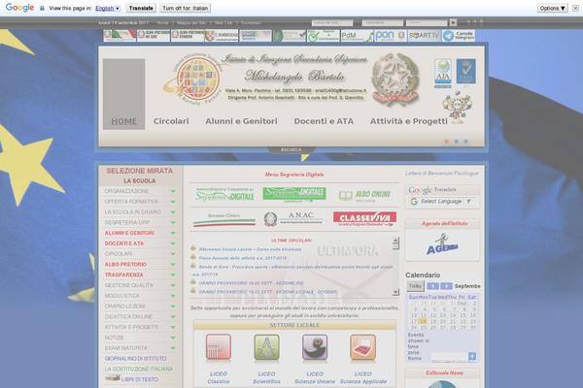
Task: Open the ClasseViva electronic register logo
Action: click(364, 218)
